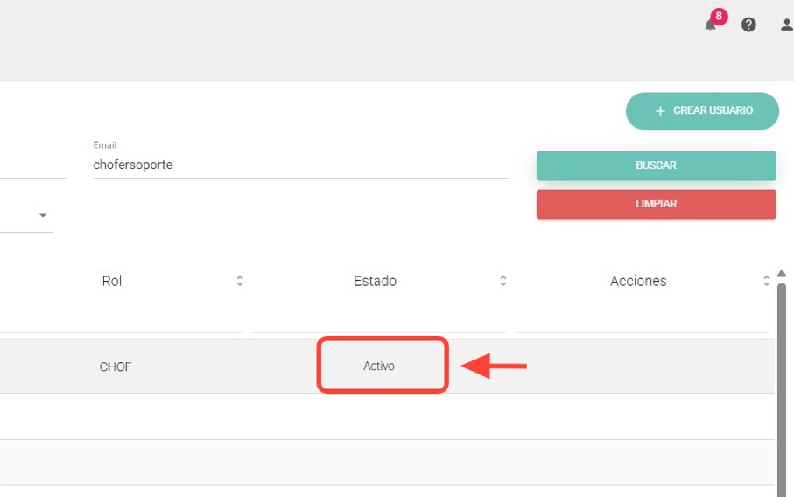
Task: Click the Estado column header label
Action: coord(375,281)
